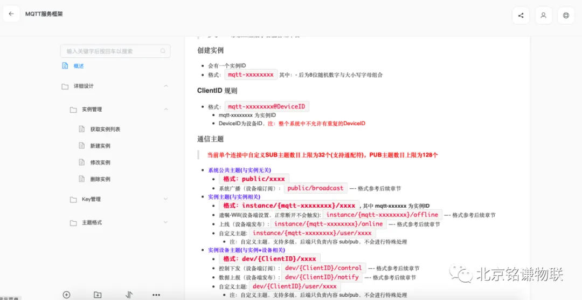
Task: Open the share icon in header
Action: [x=521, y=15]
